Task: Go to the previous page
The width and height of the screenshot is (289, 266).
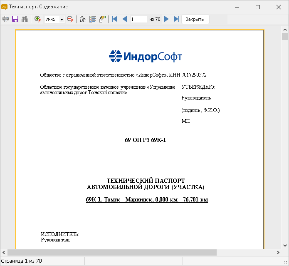Action: (x=125, y=19)
